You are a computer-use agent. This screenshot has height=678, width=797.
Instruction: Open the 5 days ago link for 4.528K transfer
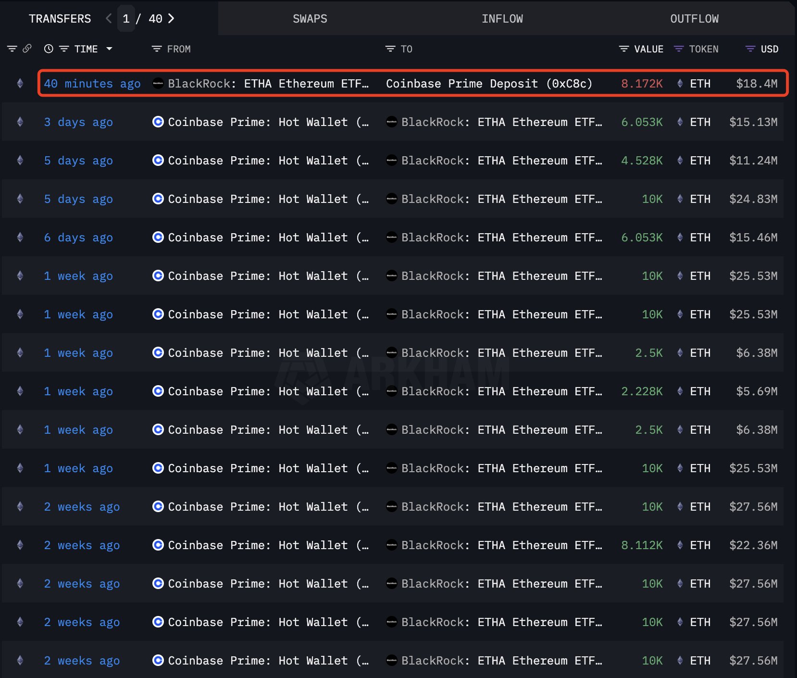(78, 161)
